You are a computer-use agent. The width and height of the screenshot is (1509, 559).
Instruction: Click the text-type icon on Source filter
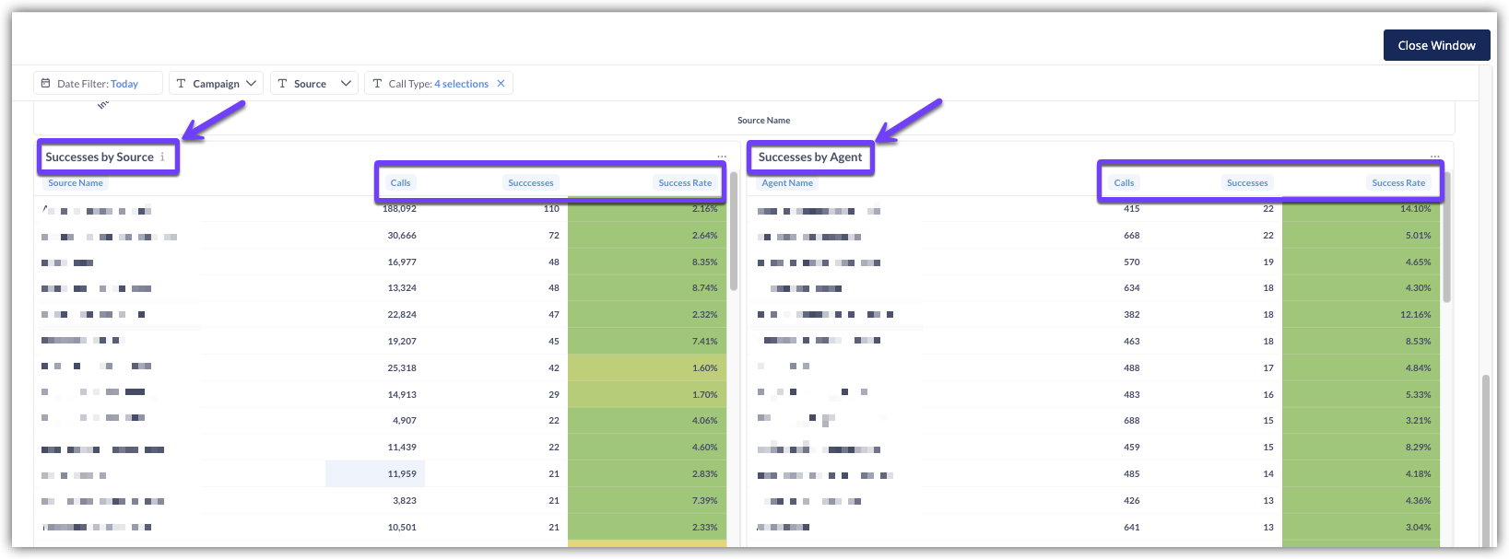[x=282, y=84]
